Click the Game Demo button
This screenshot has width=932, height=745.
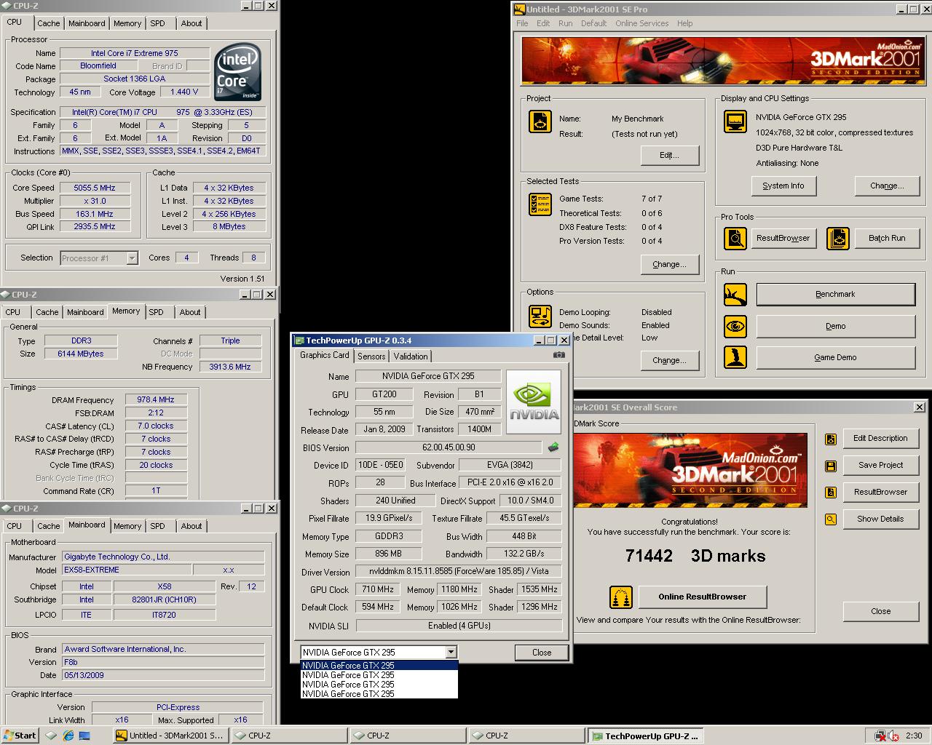click(835, 358)
